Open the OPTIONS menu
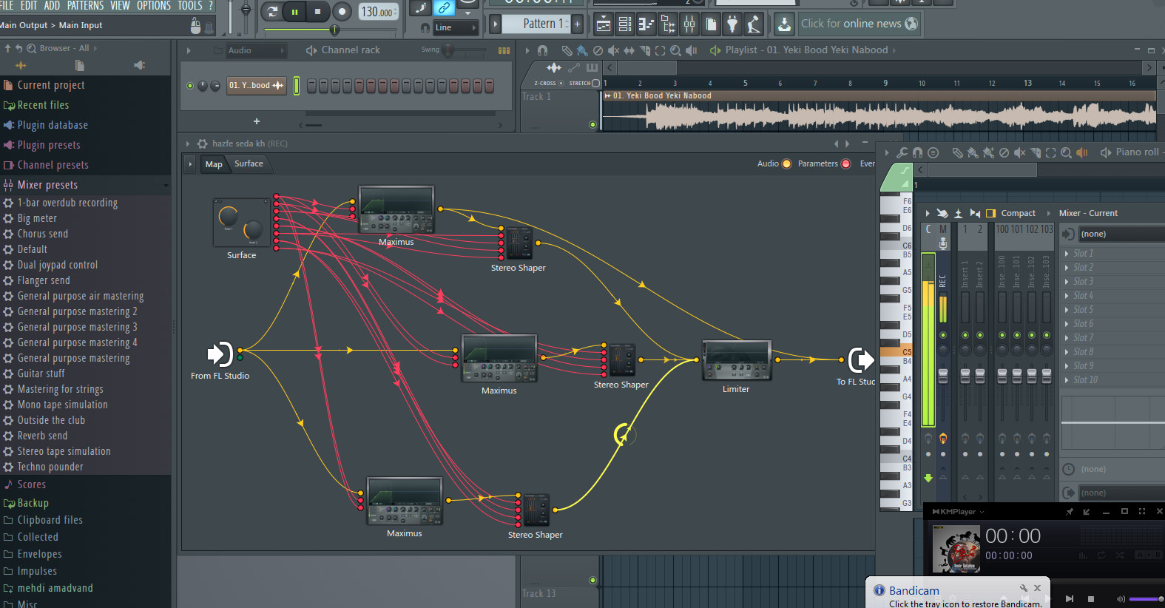This screenshot has width=1165, height=608. (154, 6)
